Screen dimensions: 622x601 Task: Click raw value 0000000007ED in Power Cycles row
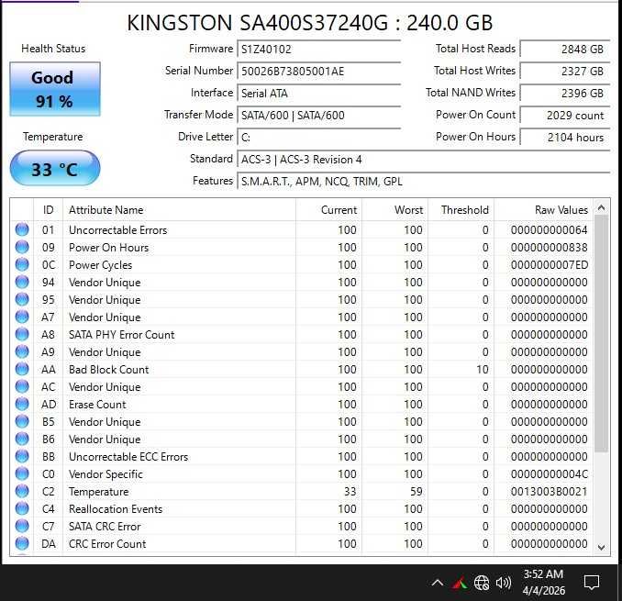pos(549,265)
